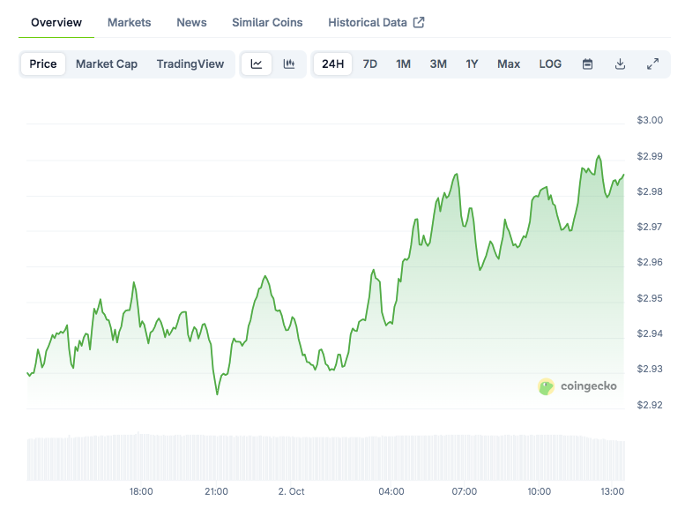The height and width of the screenshot is (516, 685).
Task: Select the Overview tab
Action: pos(56,22)
